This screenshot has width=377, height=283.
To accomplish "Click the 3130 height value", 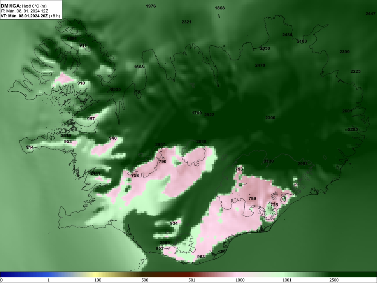I will [269, 161].
